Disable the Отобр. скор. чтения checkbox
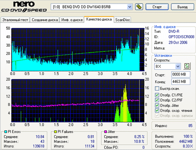 point(157,111)
